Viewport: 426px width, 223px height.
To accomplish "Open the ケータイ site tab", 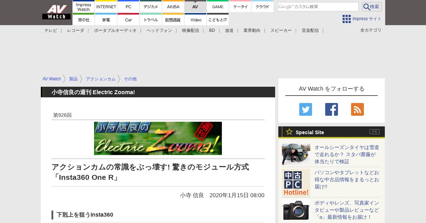I will [240, 6].
